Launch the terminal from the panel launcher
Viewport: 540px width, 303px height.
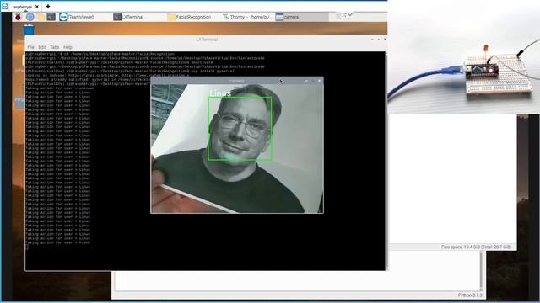click(x=51, y=17)
